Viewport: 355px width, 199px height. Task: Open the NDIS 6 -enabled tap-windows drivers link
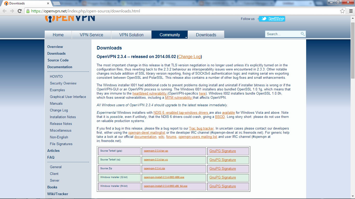(x=181, y=112)
